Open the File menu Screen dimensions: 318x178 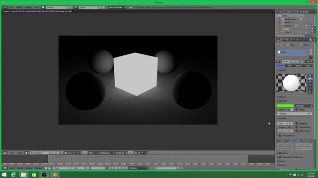[11, 7]
